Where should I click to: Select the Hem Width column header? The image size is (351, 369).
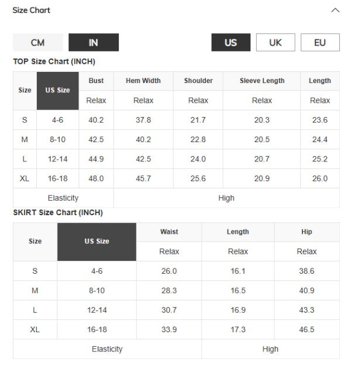click(x=143, y=81)
